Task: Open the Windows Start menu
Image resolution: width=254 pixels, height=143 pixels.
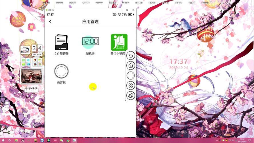Action: (x=3, y=140)
